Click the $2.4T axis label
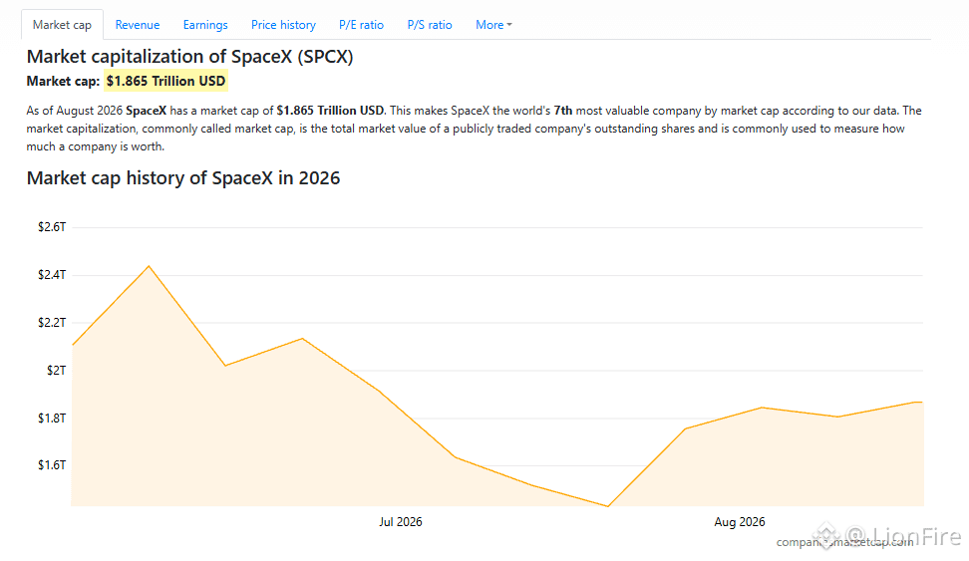This screenshot has width=969, height=561. point(52,274)
